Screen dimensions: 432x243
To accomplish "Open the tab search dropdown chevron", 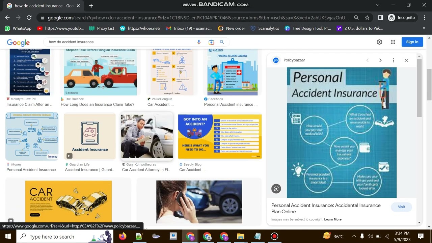I will tap(378, 5).
